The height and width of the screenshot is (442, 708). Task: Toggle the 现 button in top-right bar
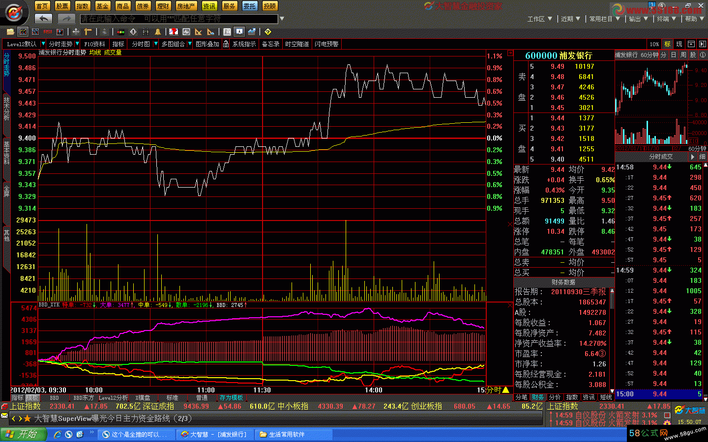pyautogui.click(x=679, y=44)
